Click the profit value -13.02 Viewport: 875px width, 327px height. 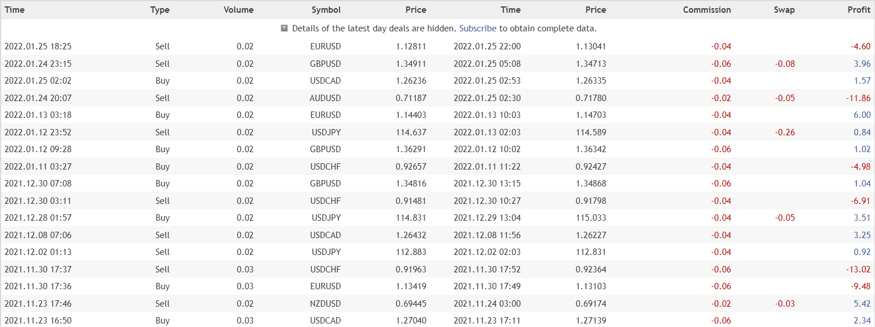pos(858,269)
